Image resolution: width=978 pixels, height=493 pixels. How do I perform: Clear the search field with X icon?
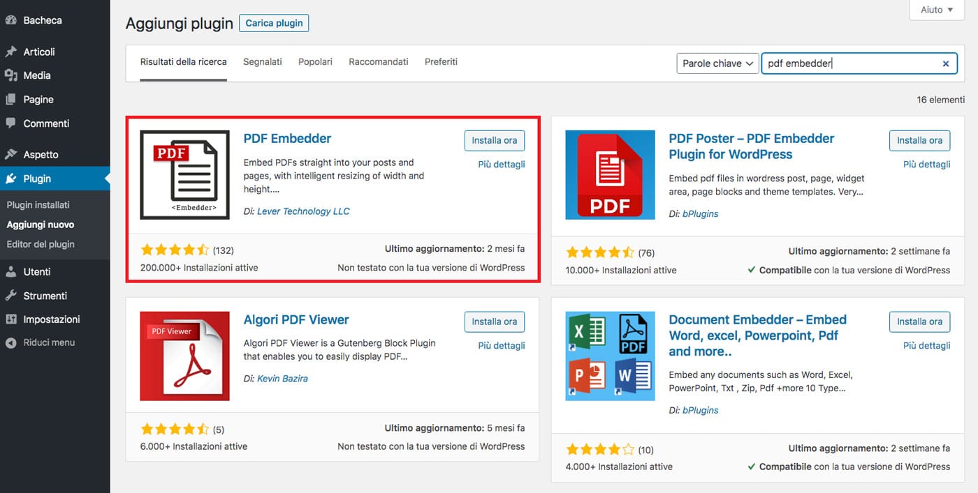coord(946,63)
